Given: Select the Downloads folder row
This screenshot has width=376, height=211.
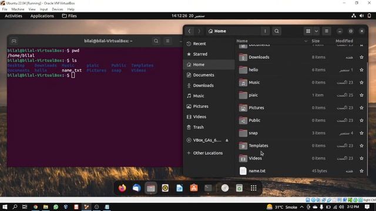Looking at the screenshot, I should click(301, 57).
